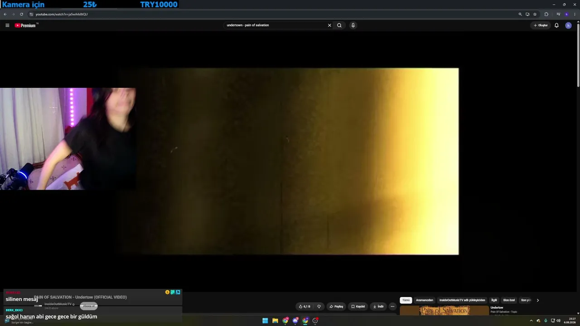Go to the YouTube Premium home logo
Screen dimensions: 580x326
(x=25, y=25)
